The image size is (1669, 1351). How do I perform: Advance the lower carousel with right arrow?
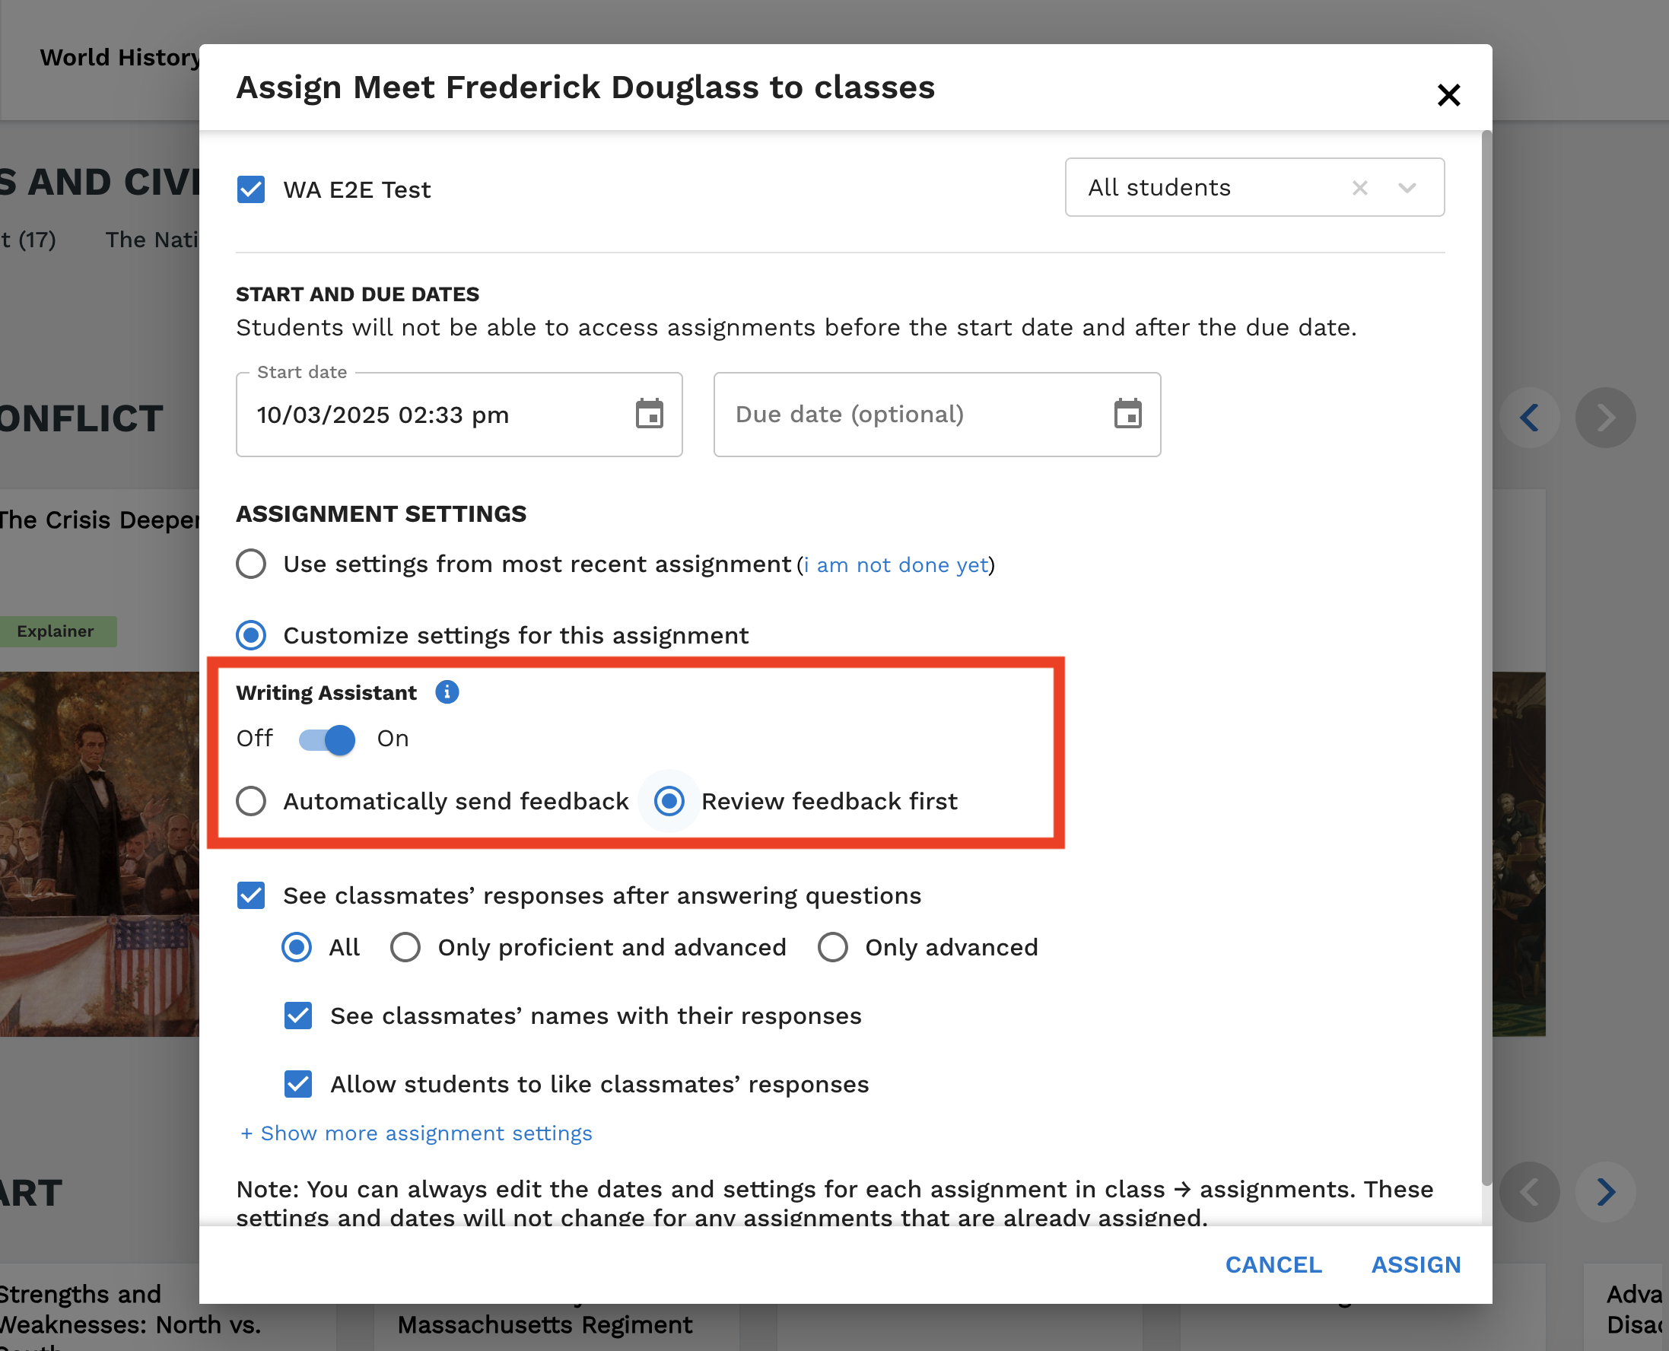tap(1605, 1191)
